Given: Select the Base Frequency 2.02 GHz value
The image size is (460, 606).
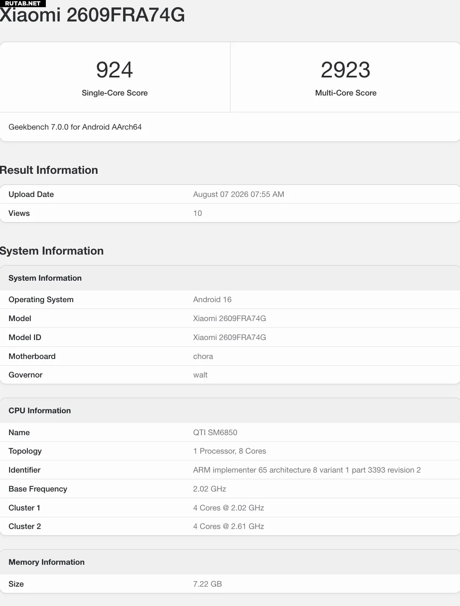Looking at the screenshot, I should [210, 489].
